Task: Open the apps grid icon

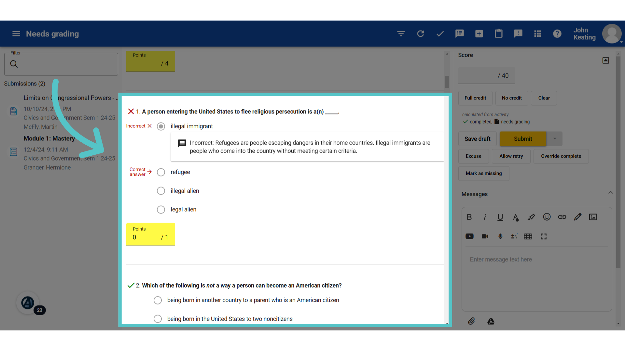Action: tap(538, 34)
